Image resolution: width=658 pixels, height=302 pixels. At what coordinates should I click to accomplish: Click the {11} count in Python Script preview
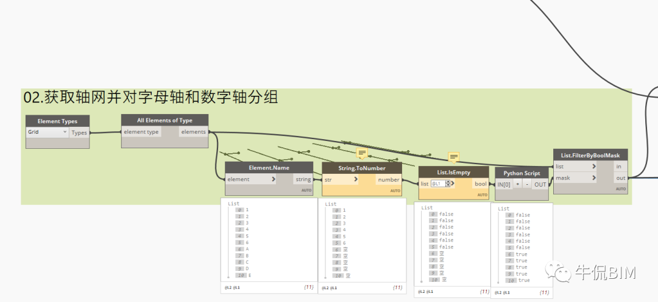(x=544, y=292)
